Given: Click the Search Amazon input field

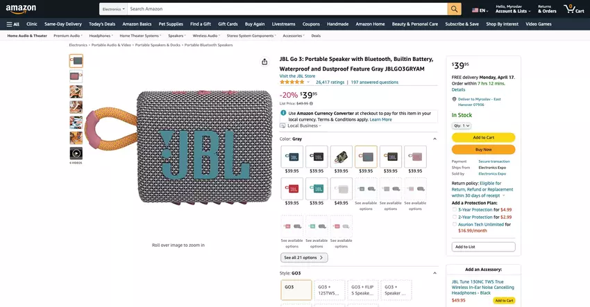Looking at the screenshot, I should tap(287, 9).
